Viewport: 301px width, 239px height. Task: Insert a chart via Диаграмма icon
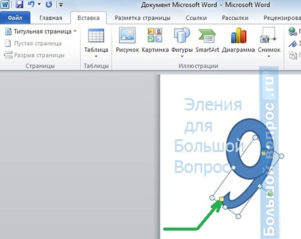238,35
